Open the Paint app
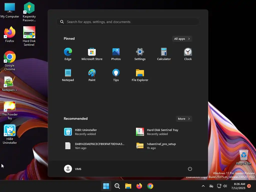Image resolution: width=256 pixels, height=192 pixels. (92, 75)
